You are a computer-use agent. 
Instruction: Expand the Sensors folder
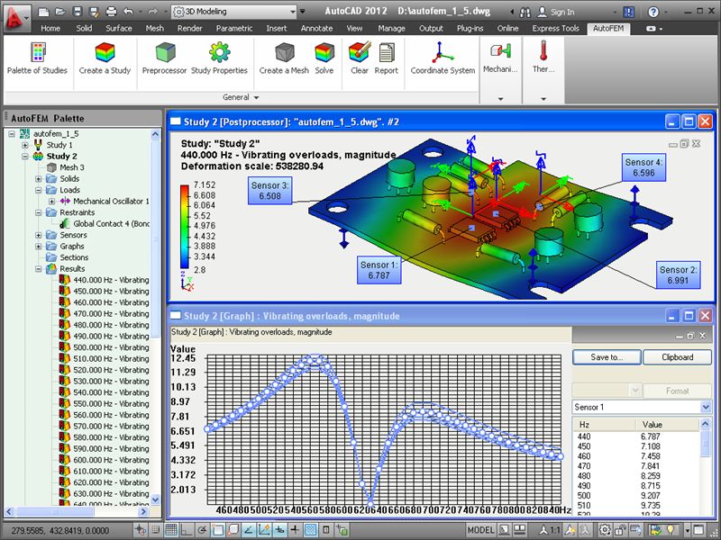[39, 235]
